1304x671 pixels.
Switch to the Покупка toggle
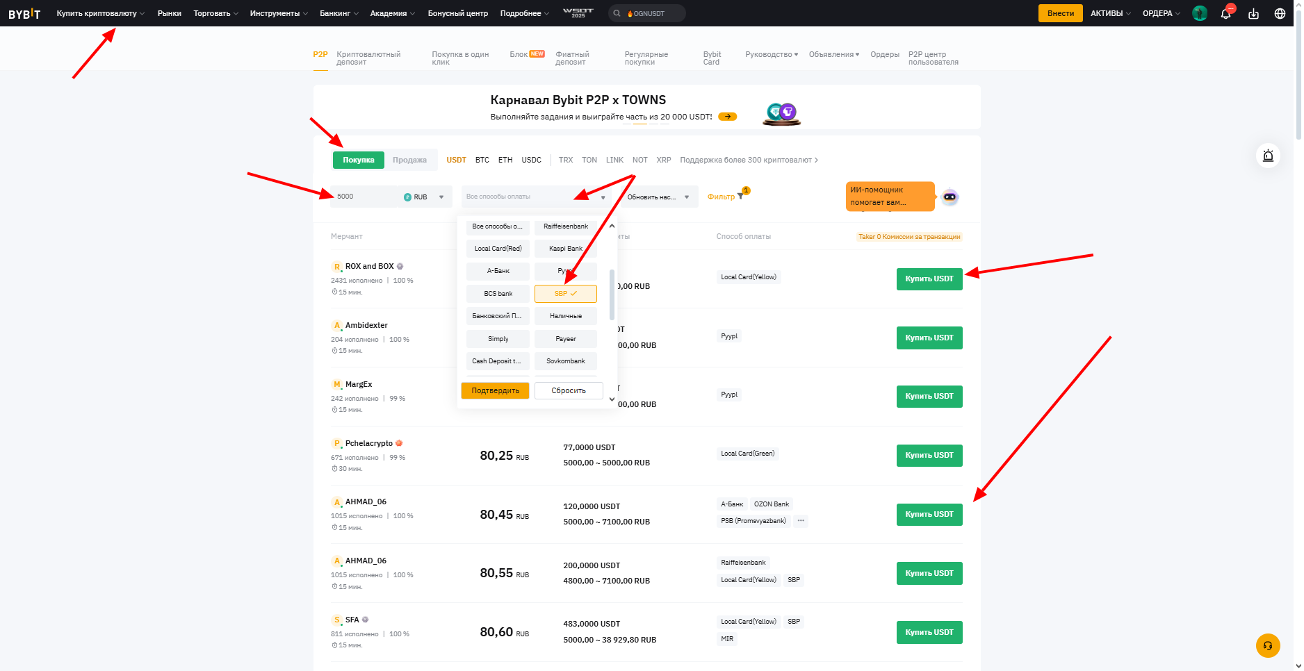[359, 160]
